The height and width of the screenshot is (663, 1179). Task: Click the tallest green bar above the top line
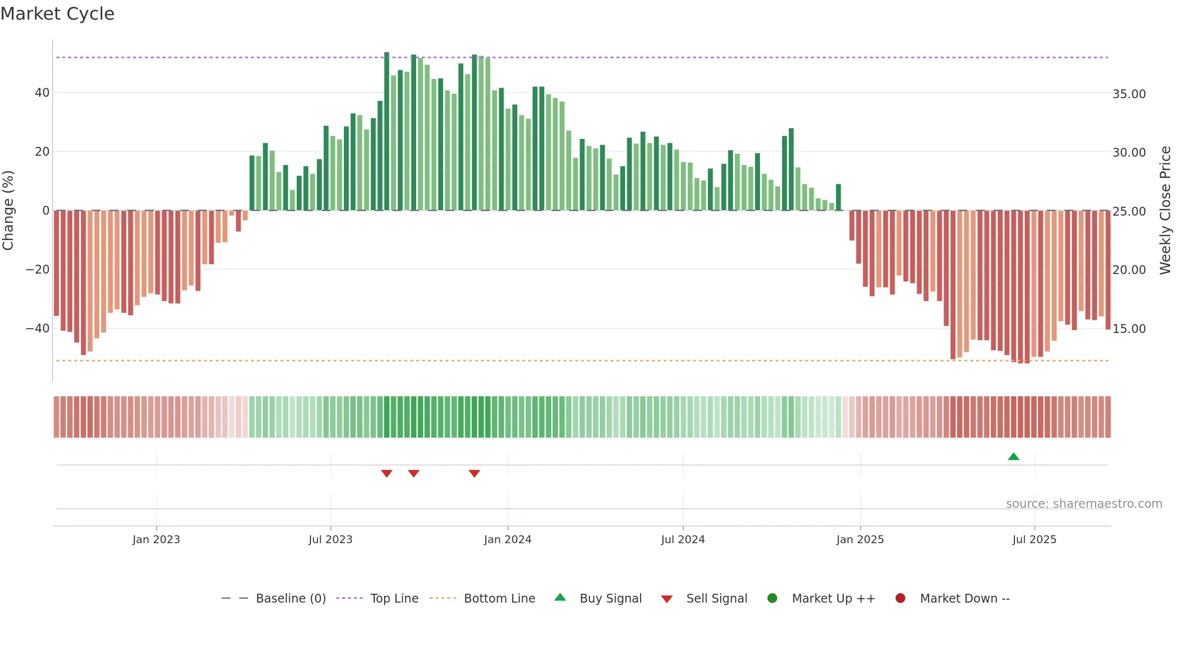tap(387, 131)
